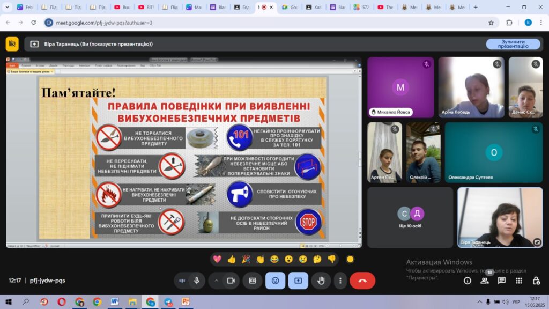Expand video settings arrow next to camera
This screenshot has width=549, height=309.
pyautogui.click(x=217, y=281)
